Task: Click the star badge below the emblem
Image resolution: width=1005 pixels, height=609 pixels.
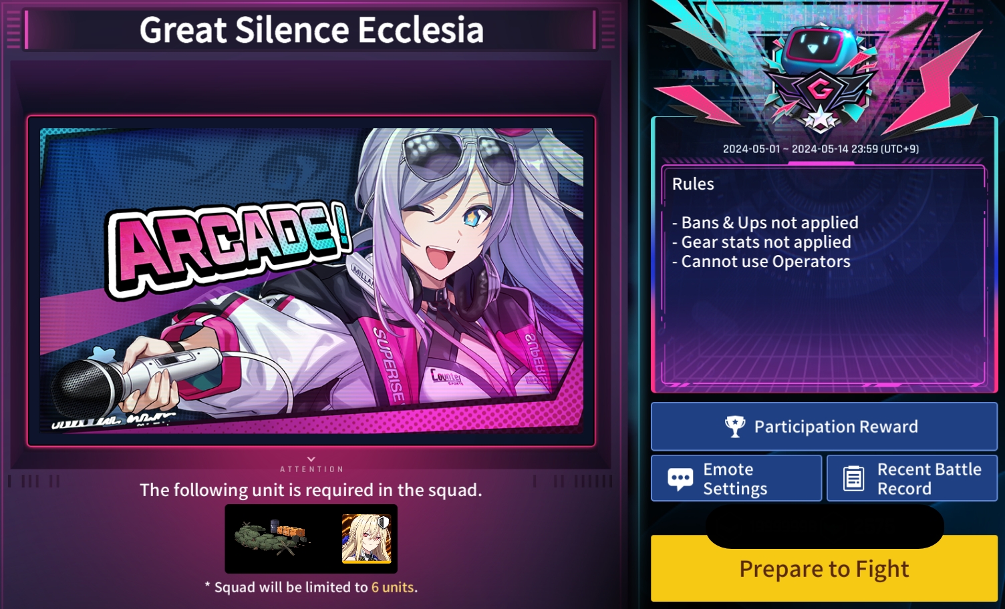Action: pyautogui.click(x=818, y=120)
